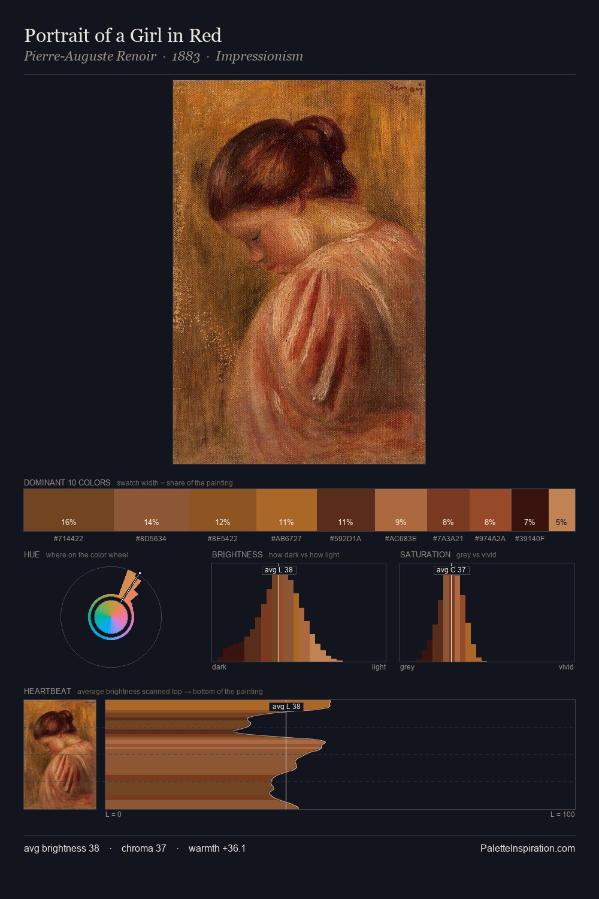
Task: Click the 'DOMINANT 10 COLORS' heading
Action: [67, 482]
